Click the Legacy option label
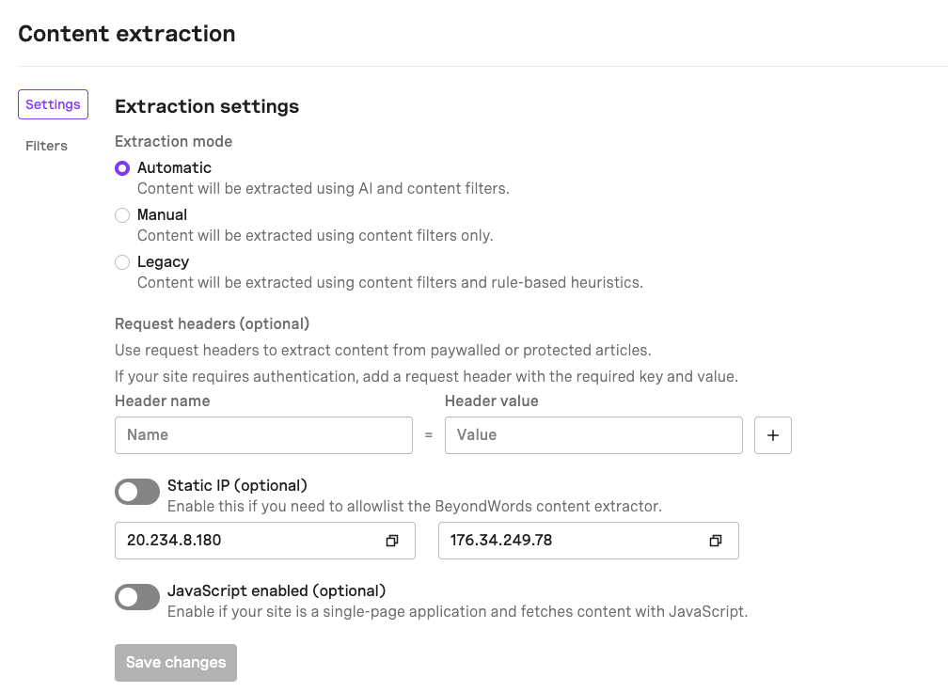The image size is (948, 692). [x=163, y=261]
